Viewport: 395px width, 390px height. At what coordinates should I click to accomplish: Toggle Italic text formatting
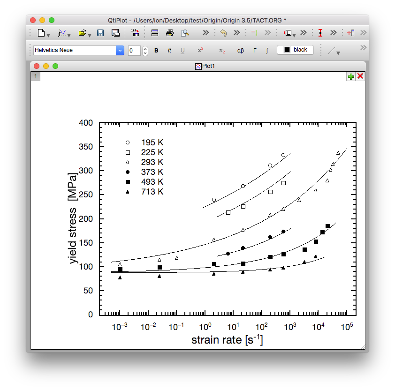coord(169,50)
